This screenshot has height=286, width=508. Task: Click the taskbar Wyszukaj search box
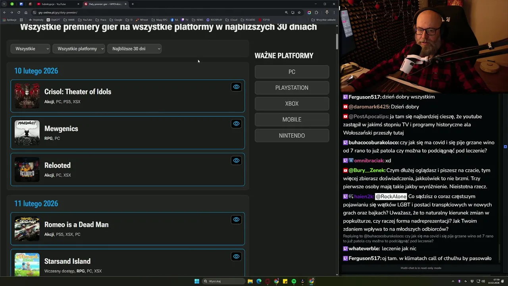223,281
